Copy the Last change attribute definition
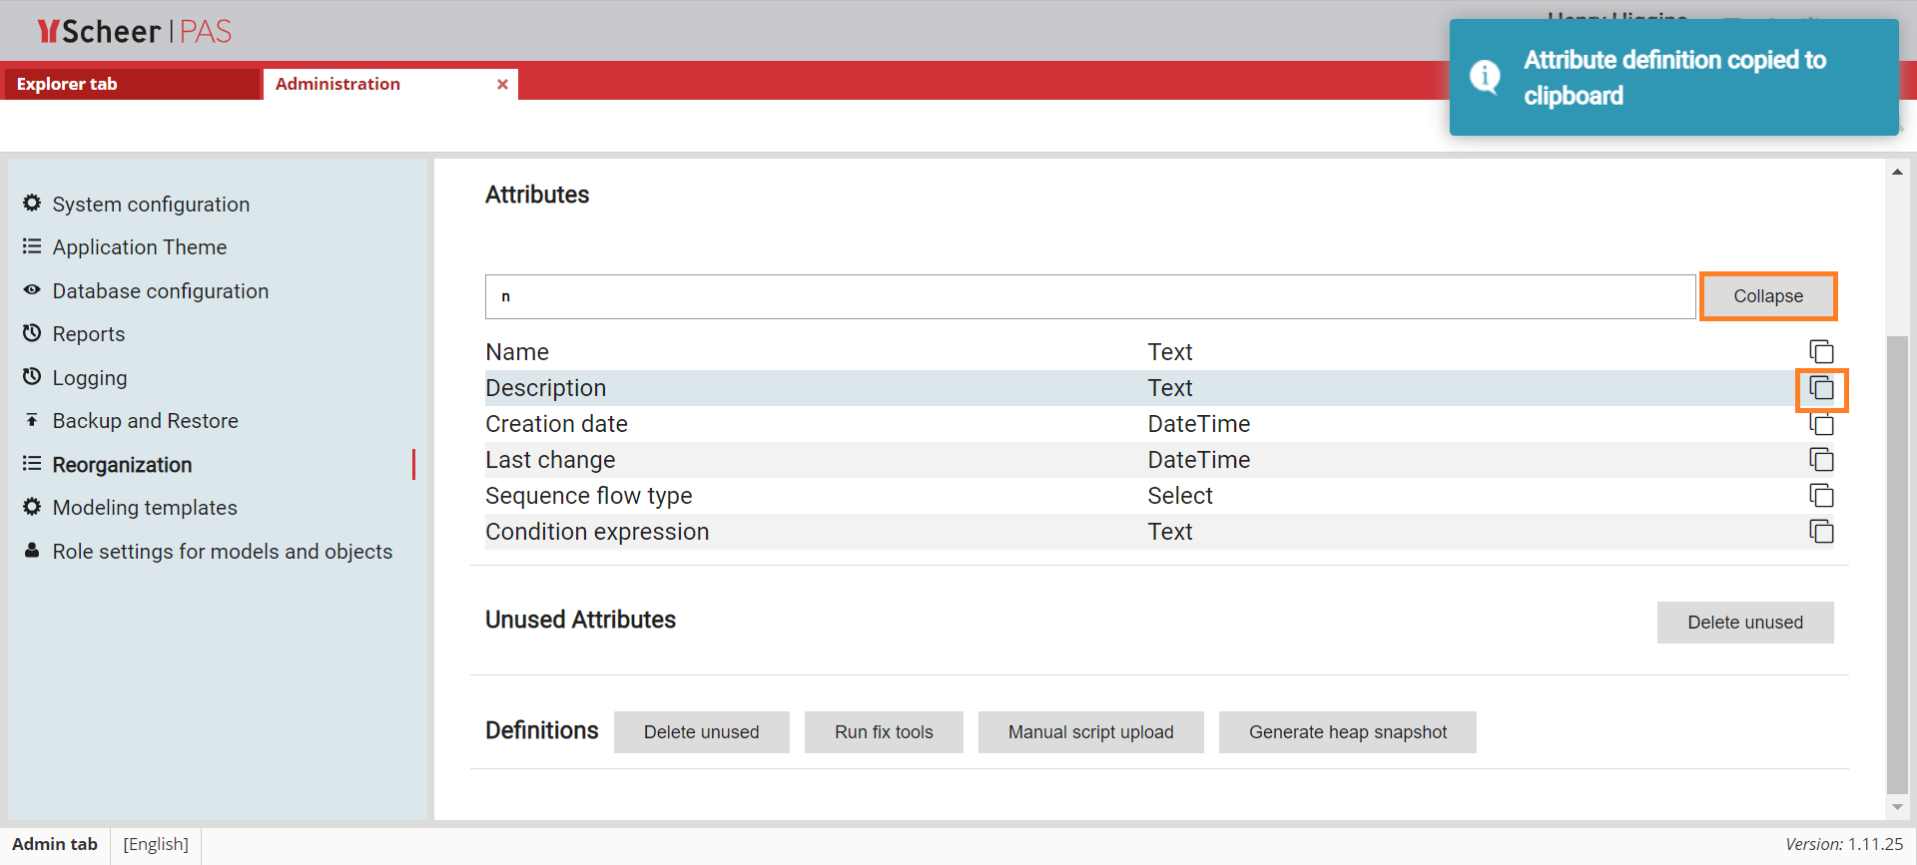Viewport: 1917px width, 865px height. [x=1821, y=460]
